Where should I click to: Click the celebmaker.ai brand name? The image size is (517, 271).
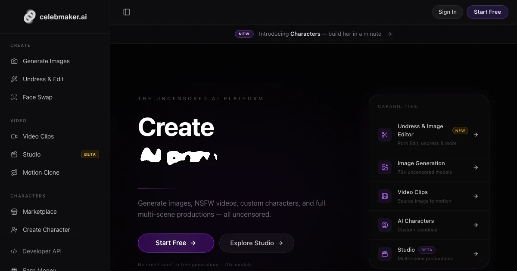[x=63, y=17]
